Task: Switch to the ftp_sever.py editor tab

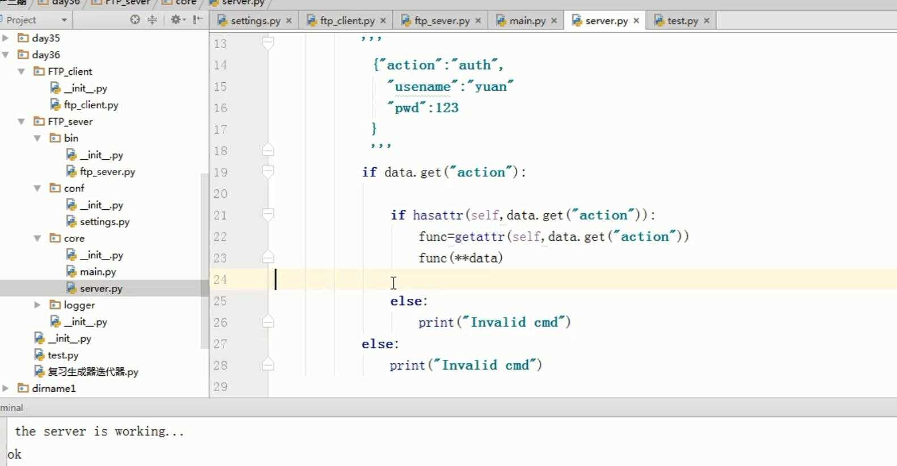Action: click(x=442, y=20)
